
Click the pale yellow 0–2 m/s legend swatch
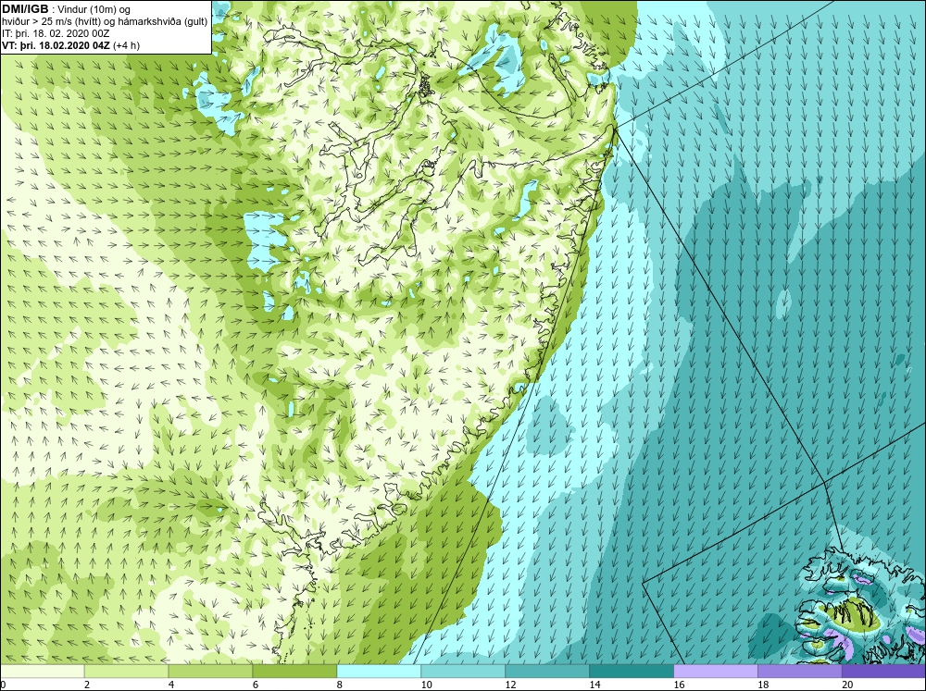coord(42,672)
